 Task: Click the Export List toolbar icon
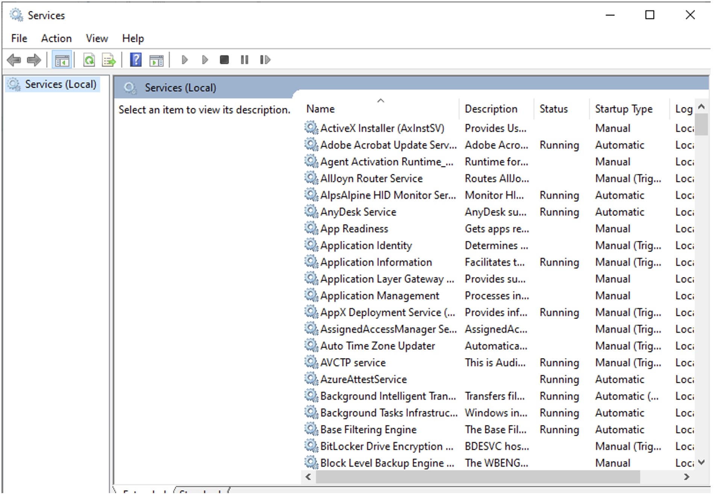tap(109, 60)
